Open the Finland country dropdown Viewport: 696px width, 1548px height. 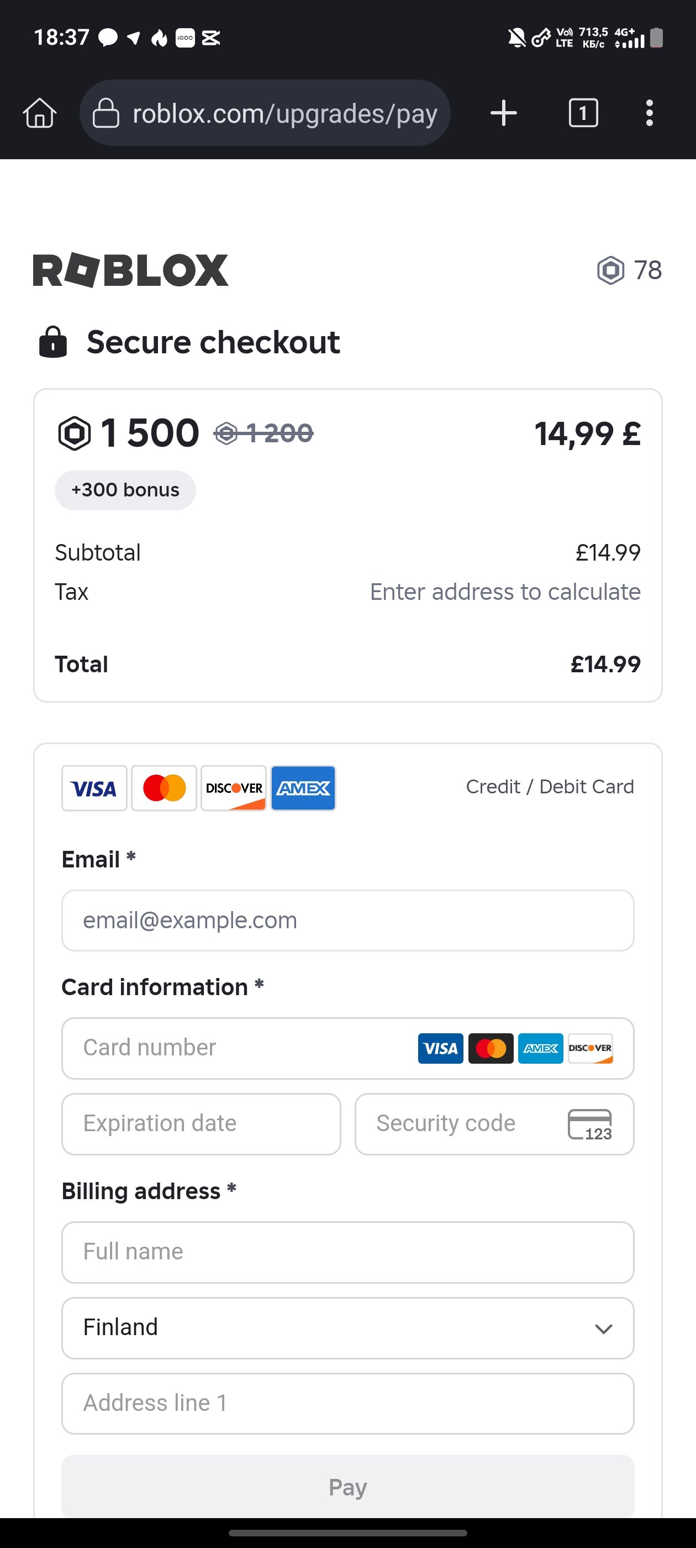pyautogui.click(x=347, y=1328)
